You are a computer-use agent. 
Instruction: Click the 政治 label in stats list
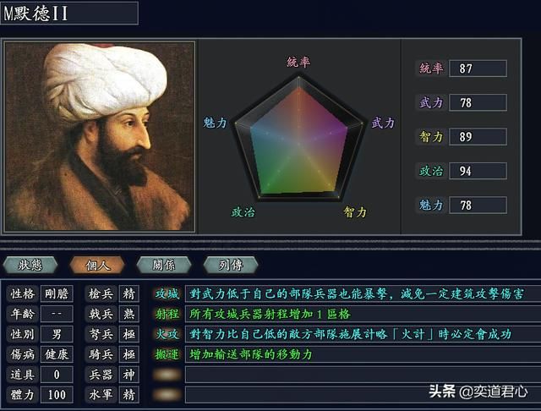coord(431,171)
